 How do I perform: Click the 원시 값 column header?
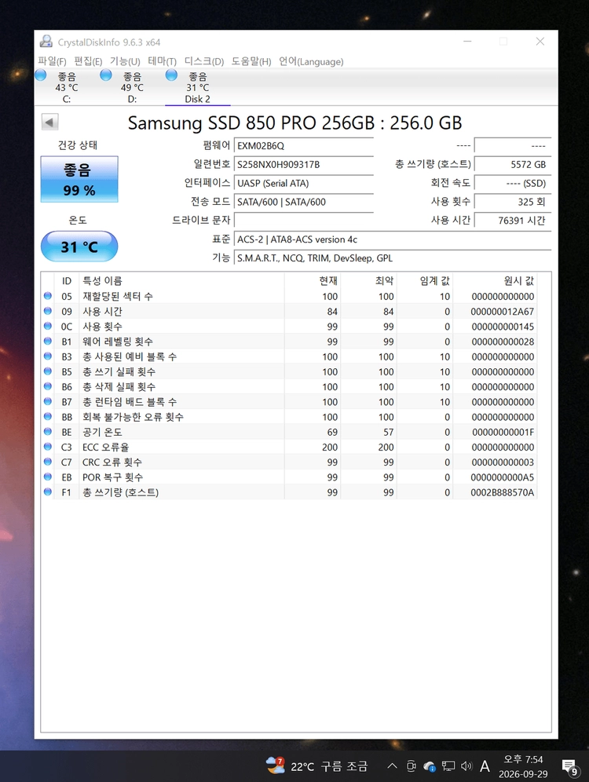(x=495, y=281)
